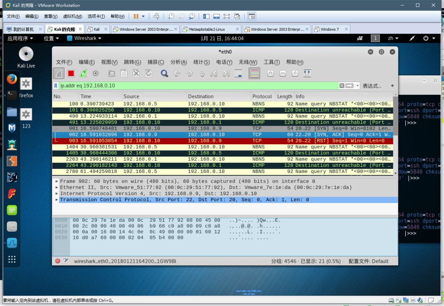The height and width of the screenshot is (306, 444).
Task: Start a new capture with the shark fin icon
Action: point(59,74)
